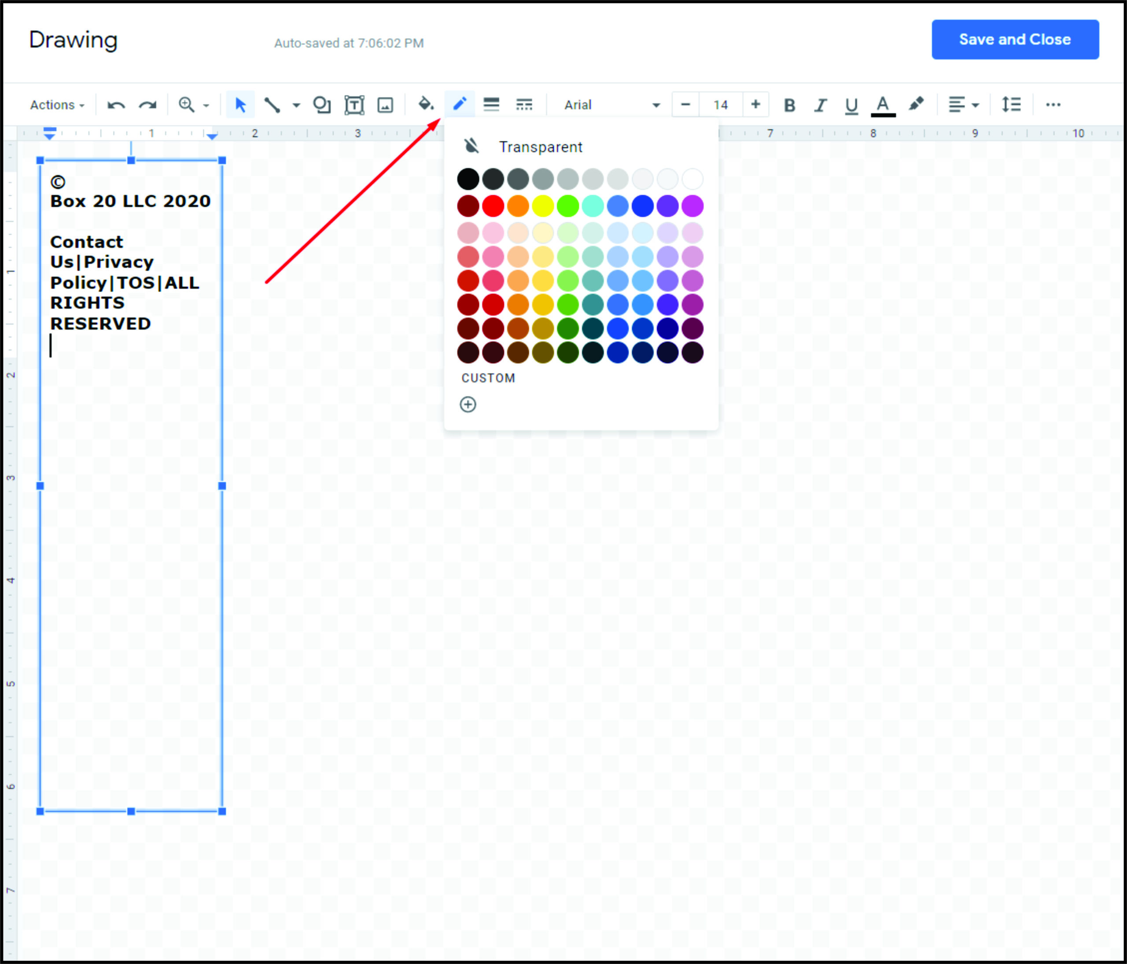Toggle Italic formatting
Screen dimensions: 1127x964
(x=820, y=105)
